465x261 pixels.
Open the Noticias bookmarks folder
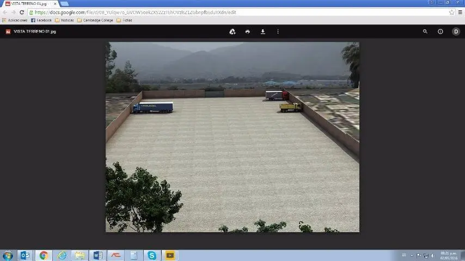point(64,20)
